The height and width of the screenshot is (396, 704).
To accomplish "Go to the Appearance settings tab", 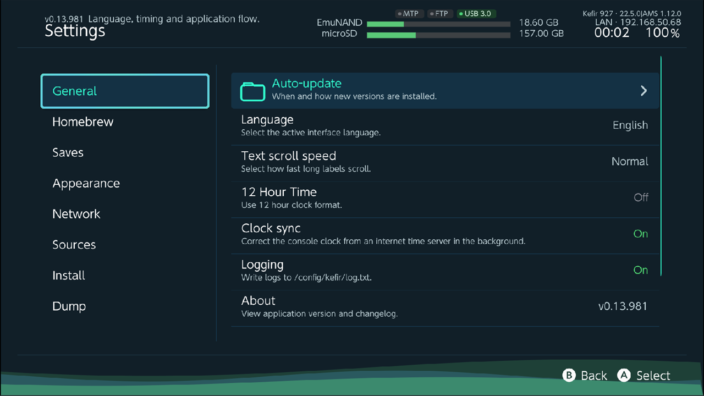I will click(x=86, y=184).
